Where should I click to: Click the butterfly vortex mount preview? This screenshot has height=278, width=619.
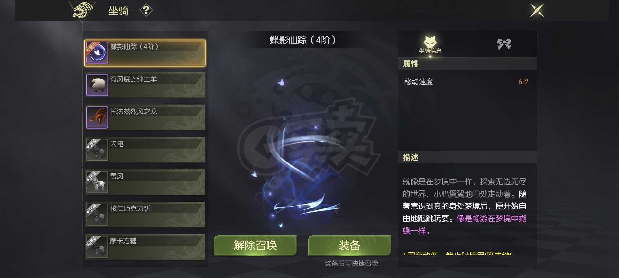pyautogui.click(x=301, y=154)
